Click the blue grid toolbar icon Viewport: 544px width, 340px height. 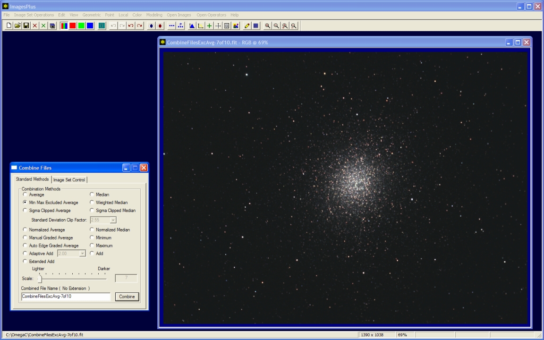(x=255, y=25)
